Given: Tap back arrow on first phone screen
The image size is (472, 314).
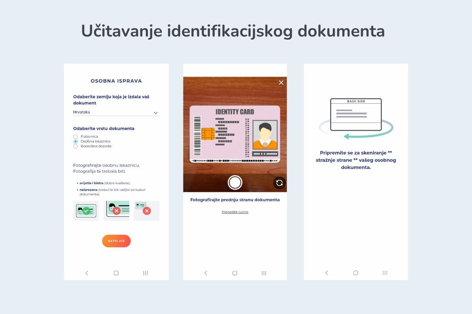Looking at the screenshot, I should pyautogui.click(x=87, y=273).
